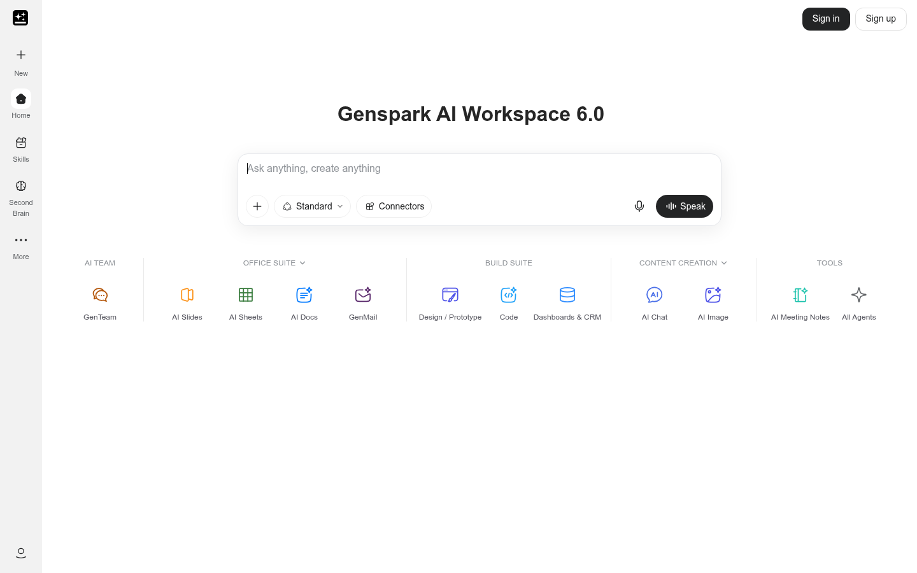
Task: Expand the Office Suite category
Action: pos(274,263)
